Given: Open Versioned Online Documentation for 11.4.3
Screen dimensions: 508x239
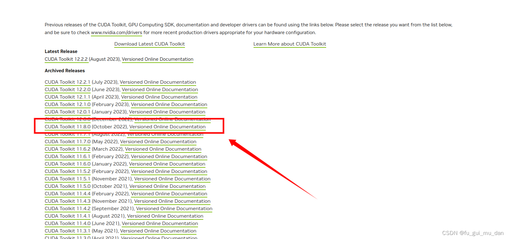Looking at the screenshot, I should click(x=172, y=201).
